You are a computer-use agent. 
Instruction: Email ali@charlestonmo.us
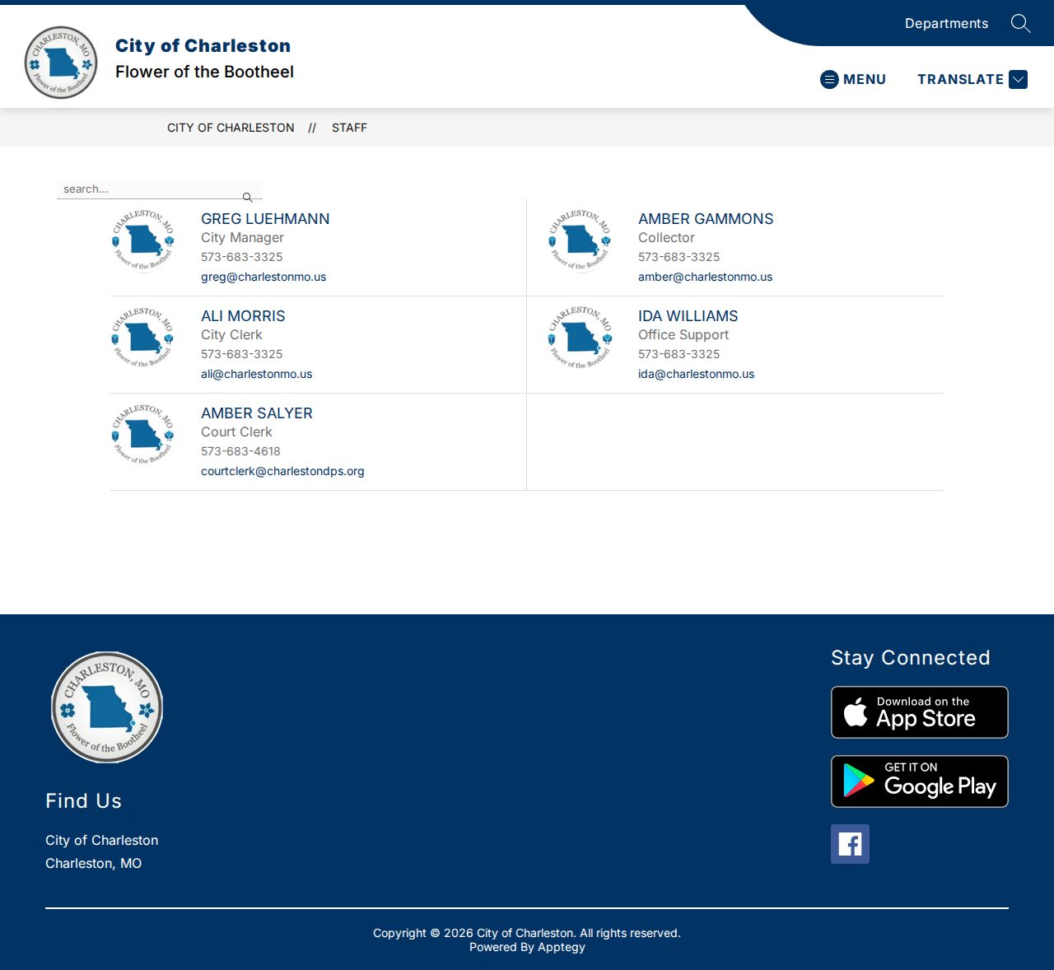pyautogui.click(x=256, y=374)
